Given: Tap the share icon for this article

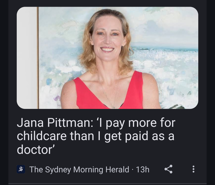Looking at the screenshot, I should [x=168, y=169].
